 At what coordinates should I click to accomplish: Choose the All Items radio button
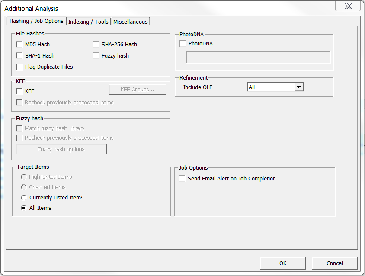click(23, 208)
